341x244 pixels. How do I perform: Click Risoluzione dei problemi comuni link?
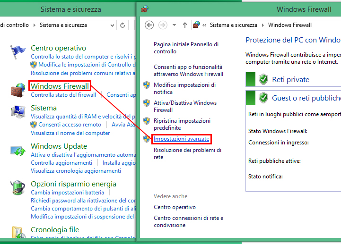pos(84,73)
